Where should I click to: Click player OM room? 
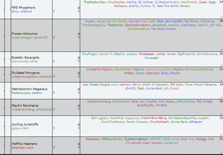177,85
